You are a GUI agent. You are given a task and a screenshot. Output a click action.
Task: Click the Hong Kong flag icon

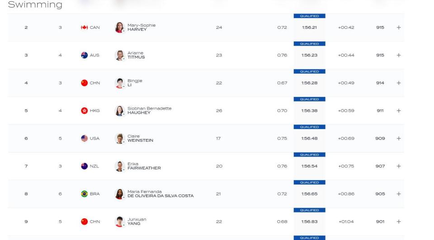tap(85, 111)
